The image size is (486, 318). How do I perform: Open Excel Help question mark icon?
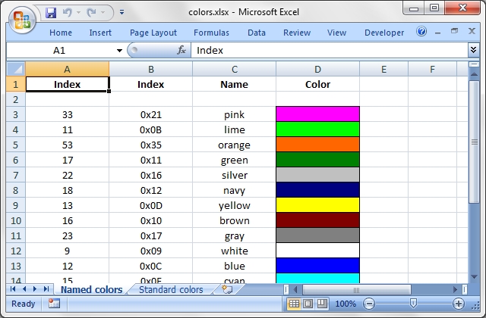[421, 31]
